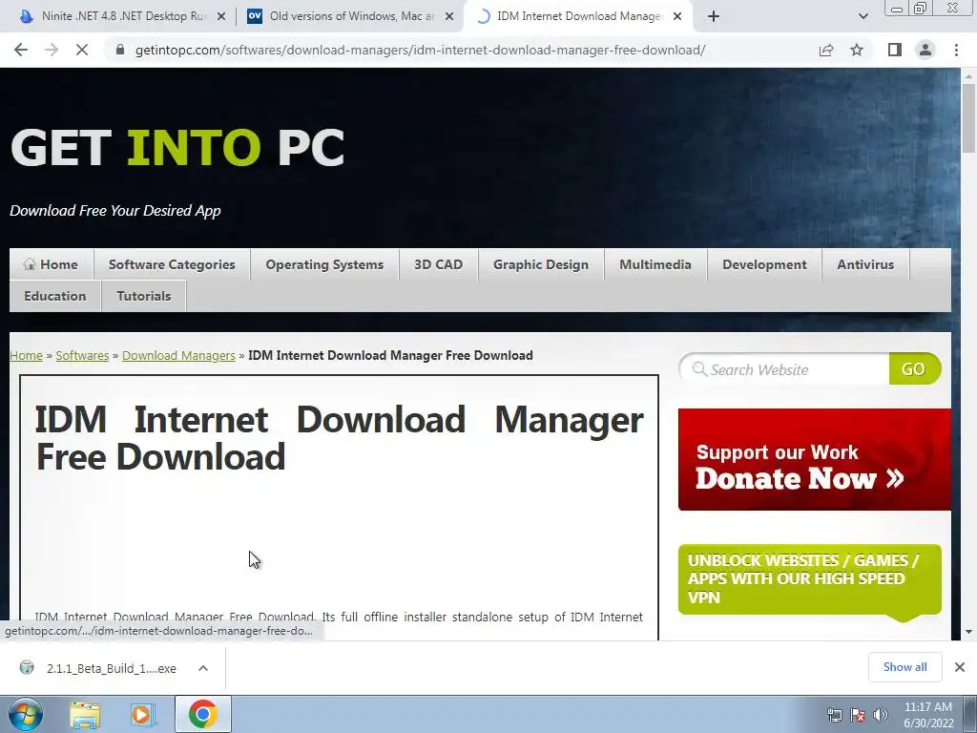Open the 3D CAD menu
The height and width of the screenshot is (733, 977).
pyautogui.click(x=439, y=264)
